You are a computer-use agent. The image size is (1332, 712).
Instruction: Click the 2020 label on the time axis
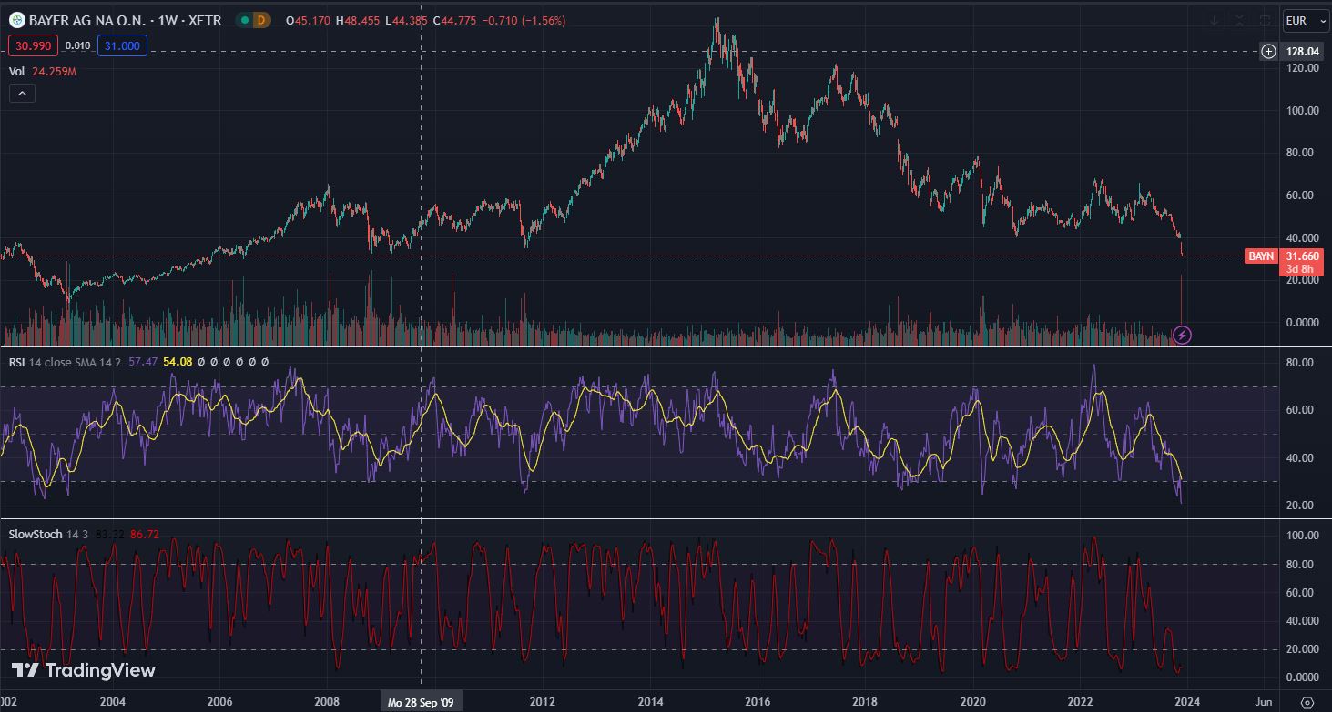[x=973, y=702]
